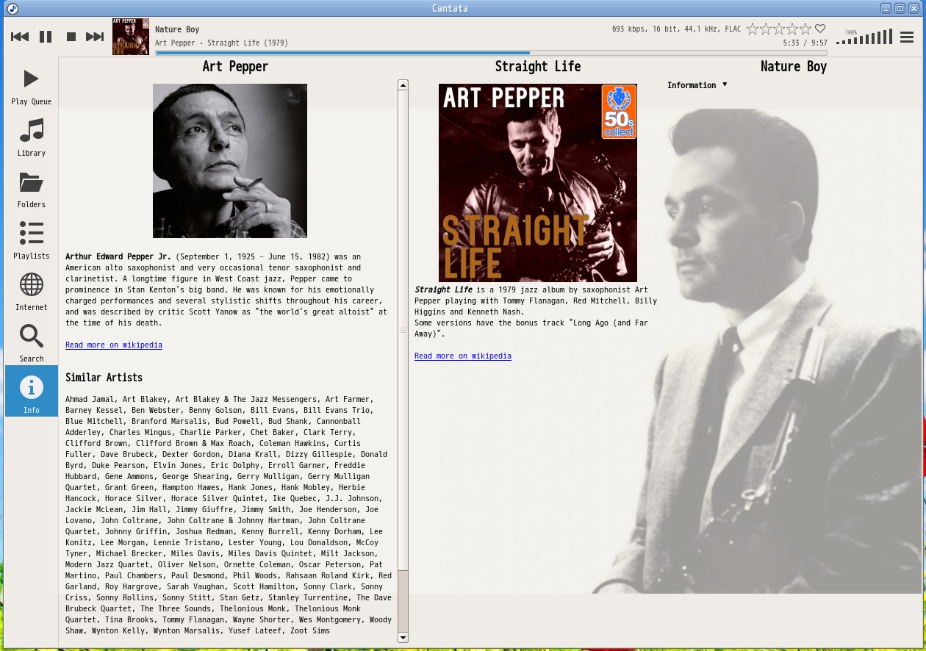Toggle the heart favorite icon
Screen dimensions: 926x651
(x=820, y=29)
